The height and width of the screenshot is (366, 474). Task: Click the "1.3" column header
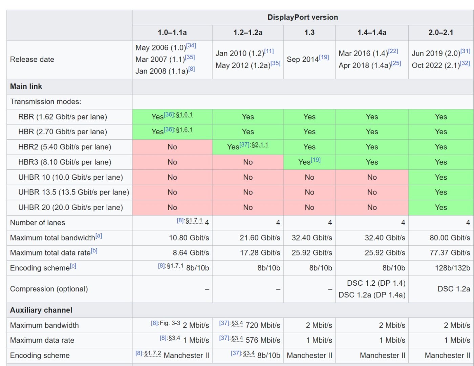coord(309,33)
